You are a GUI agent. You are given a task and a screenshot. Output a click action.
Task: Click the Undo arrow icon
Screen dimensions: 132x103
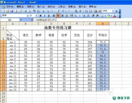pyautogui.click(x=63, y=11)
